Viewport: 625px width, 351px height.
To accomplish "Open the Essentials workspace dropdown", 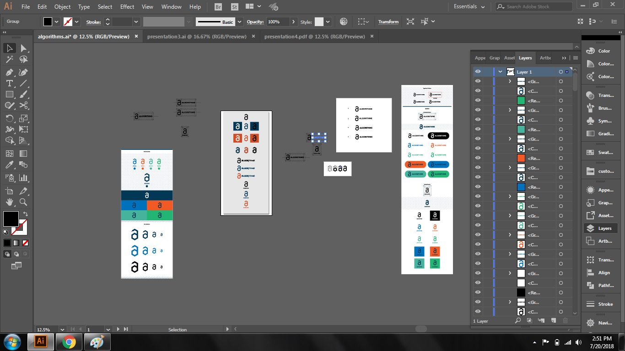I will pyautogui.click(x=470, y=7).
